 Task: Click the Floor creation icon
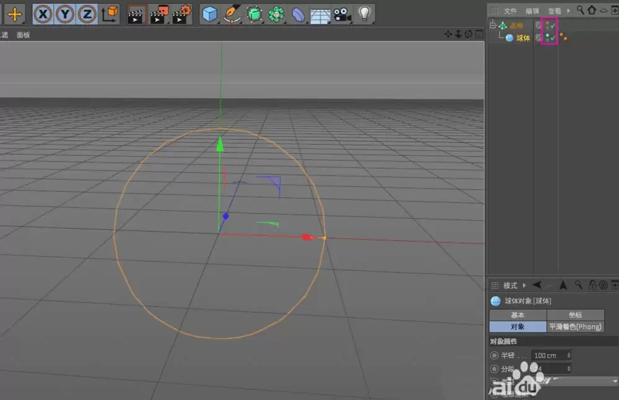coord(320,14)
